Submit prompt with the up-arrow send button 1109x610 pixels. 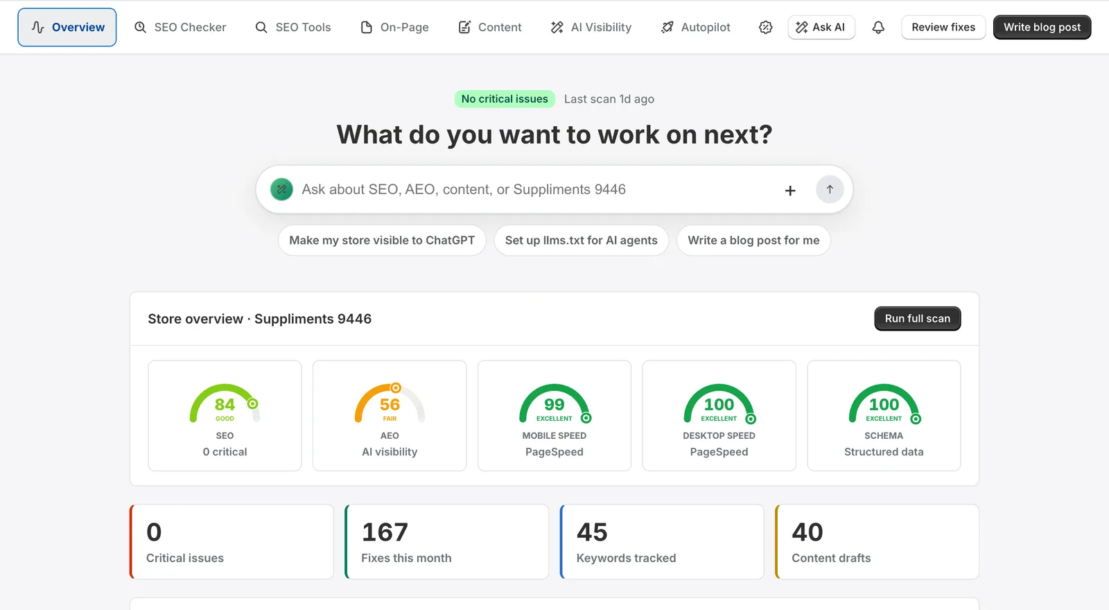(x=830, y=189)
